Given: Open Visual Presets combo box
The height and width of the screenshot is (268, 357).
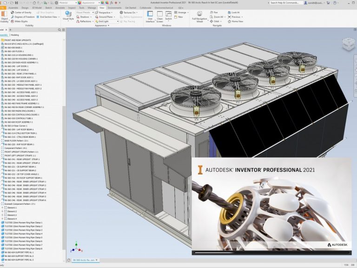Looking at the screenshot, I should tap(85, 13).
